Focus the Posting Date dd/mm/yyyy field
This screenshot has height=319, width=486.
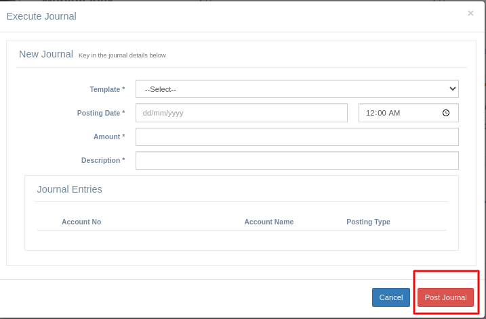(241, 113)
